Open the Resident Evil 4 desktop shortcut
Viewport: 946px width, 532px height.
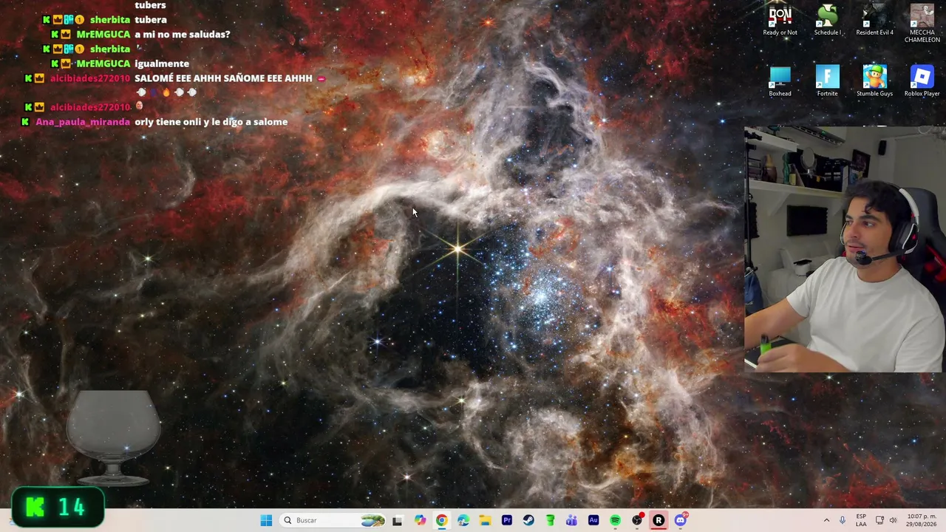click(x=874, y=20)
